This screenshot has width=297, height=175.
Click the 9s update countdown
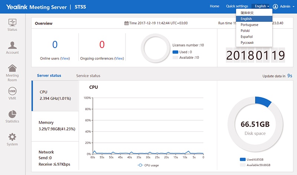(x=290, y=76)
